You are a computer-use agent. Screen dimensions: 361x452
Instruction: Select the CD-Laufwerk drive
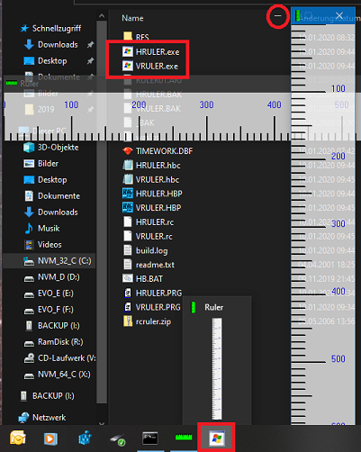click(x=59, y=358)
